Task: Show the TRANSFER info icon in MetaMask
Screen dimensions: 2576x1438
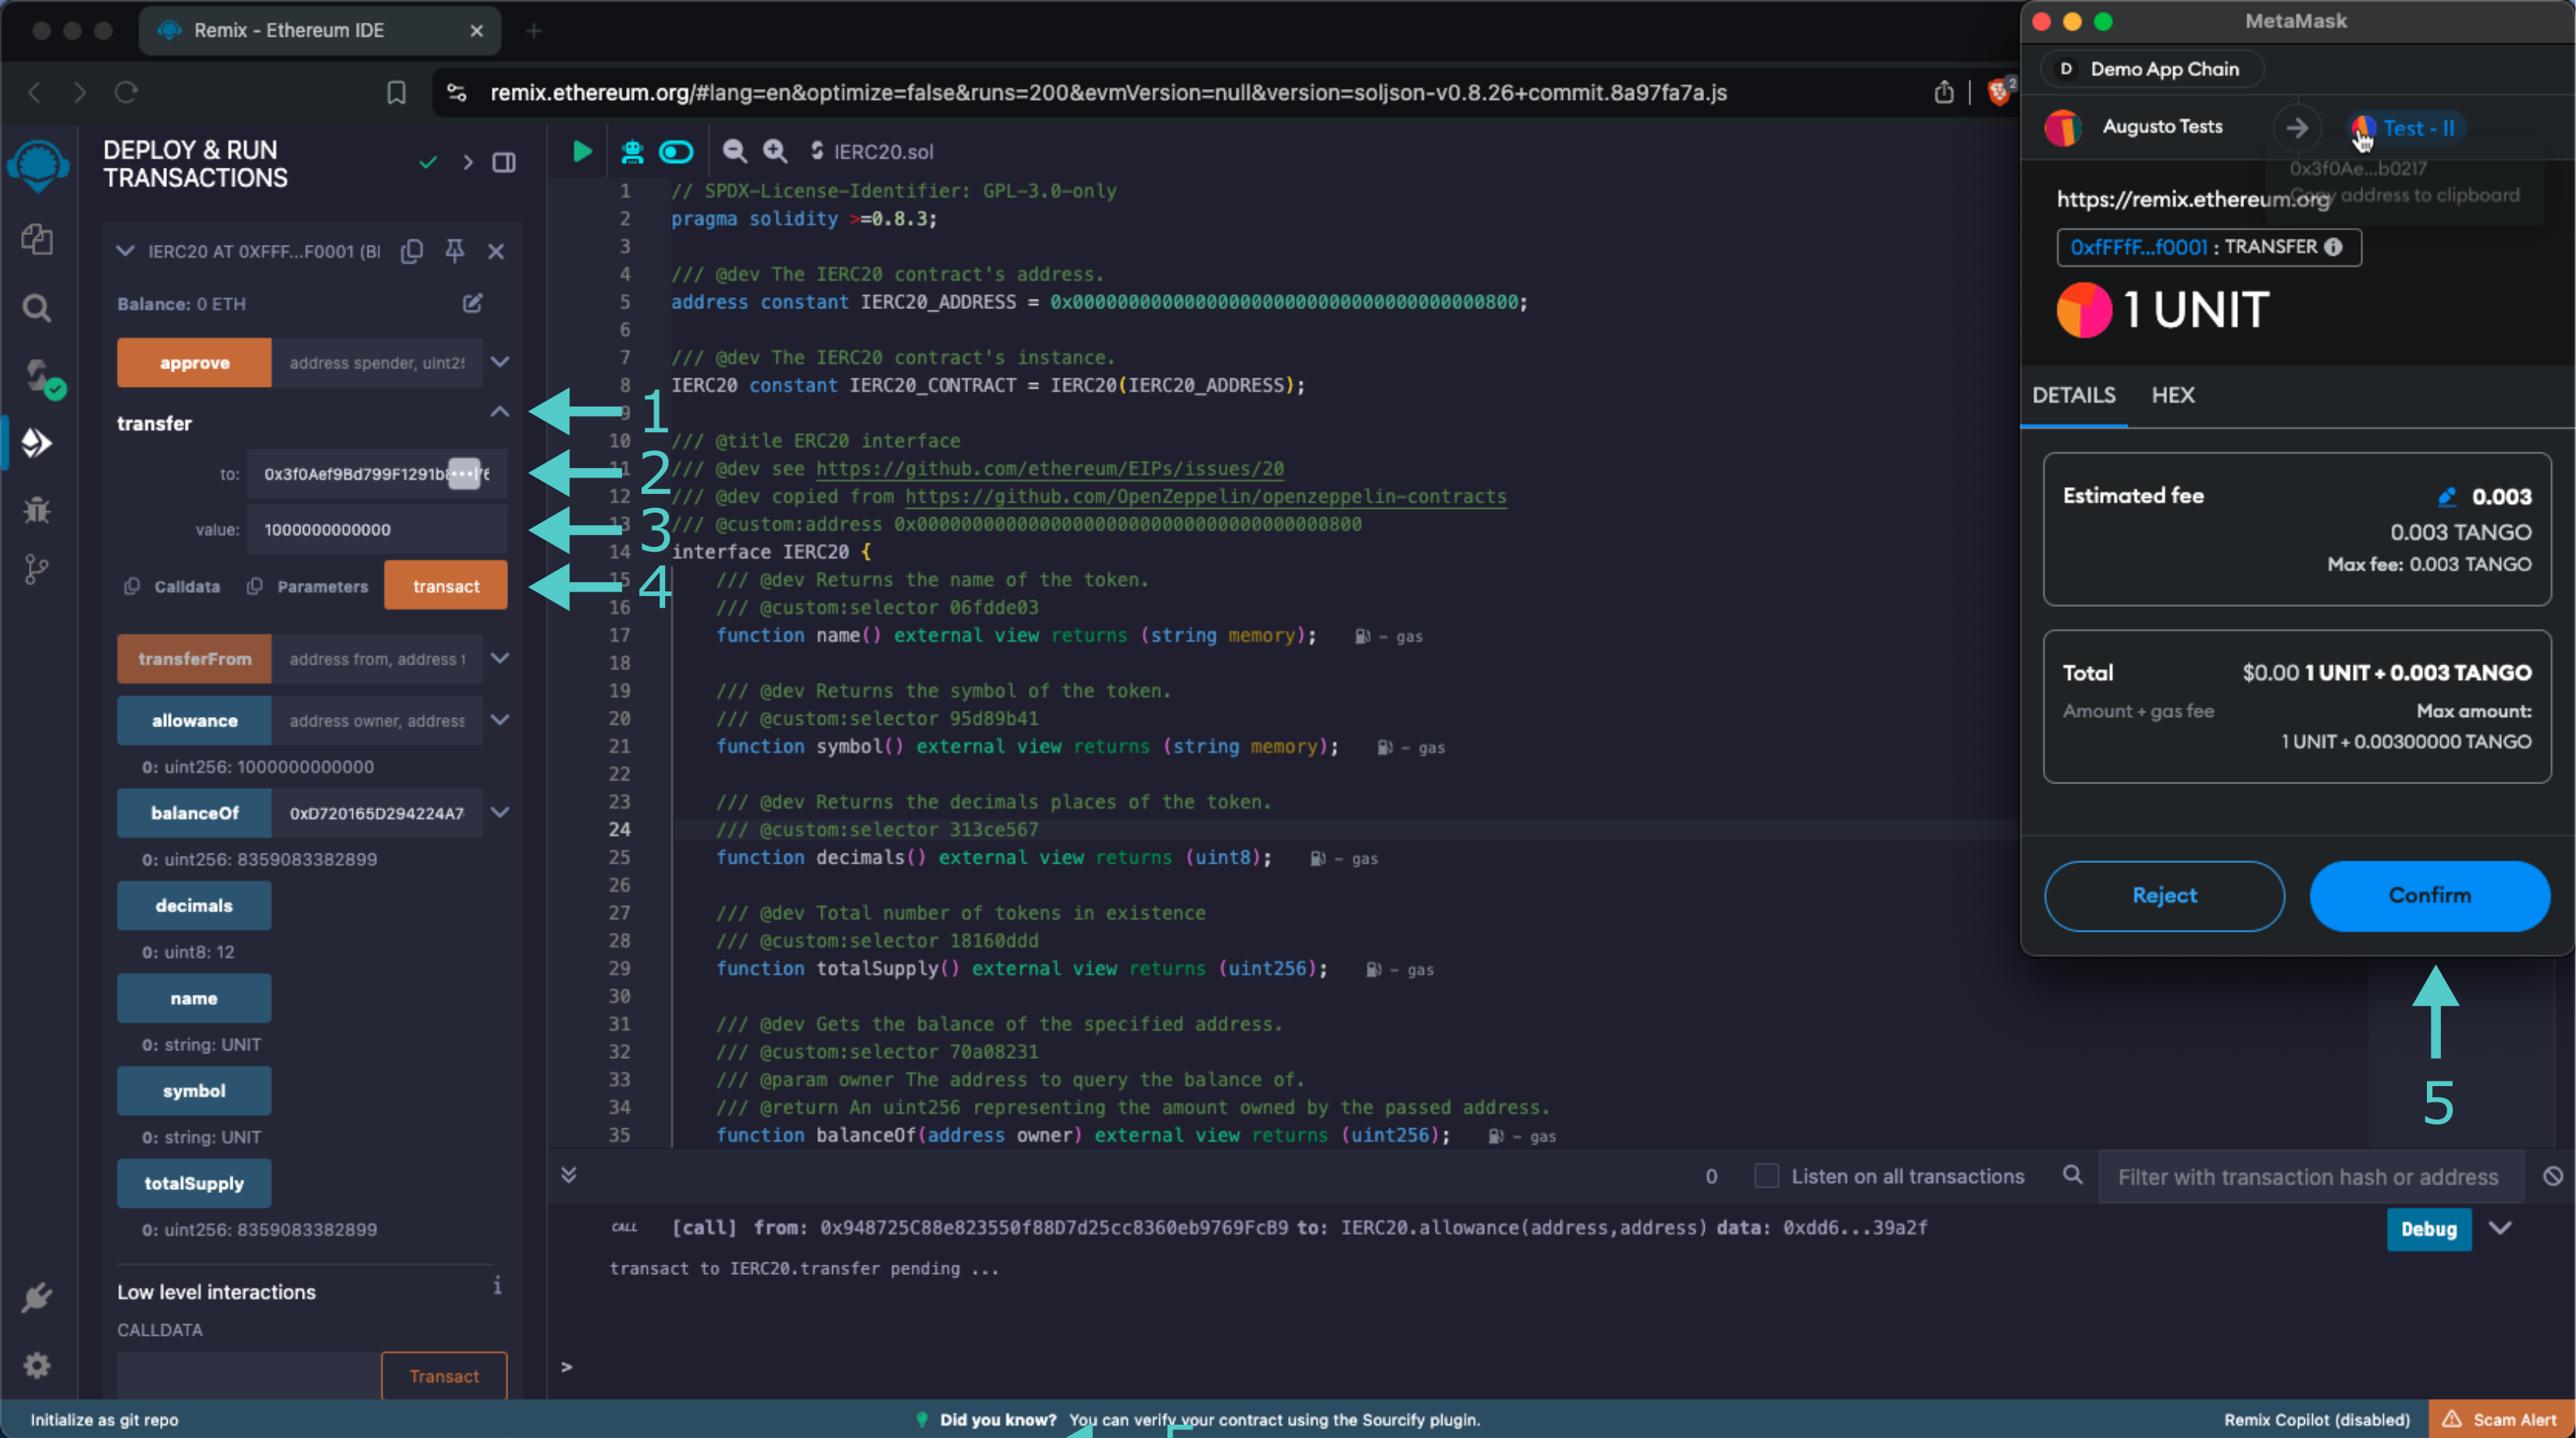Action: (2333, 247)
